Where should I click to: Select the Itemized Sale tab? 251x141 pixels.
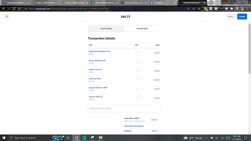point(142,29)
